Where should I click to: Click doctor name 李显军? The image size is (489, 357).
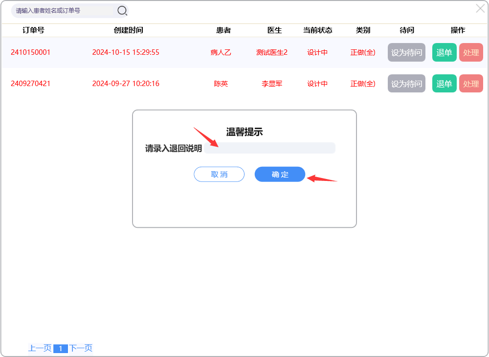(x=272, y=84)
